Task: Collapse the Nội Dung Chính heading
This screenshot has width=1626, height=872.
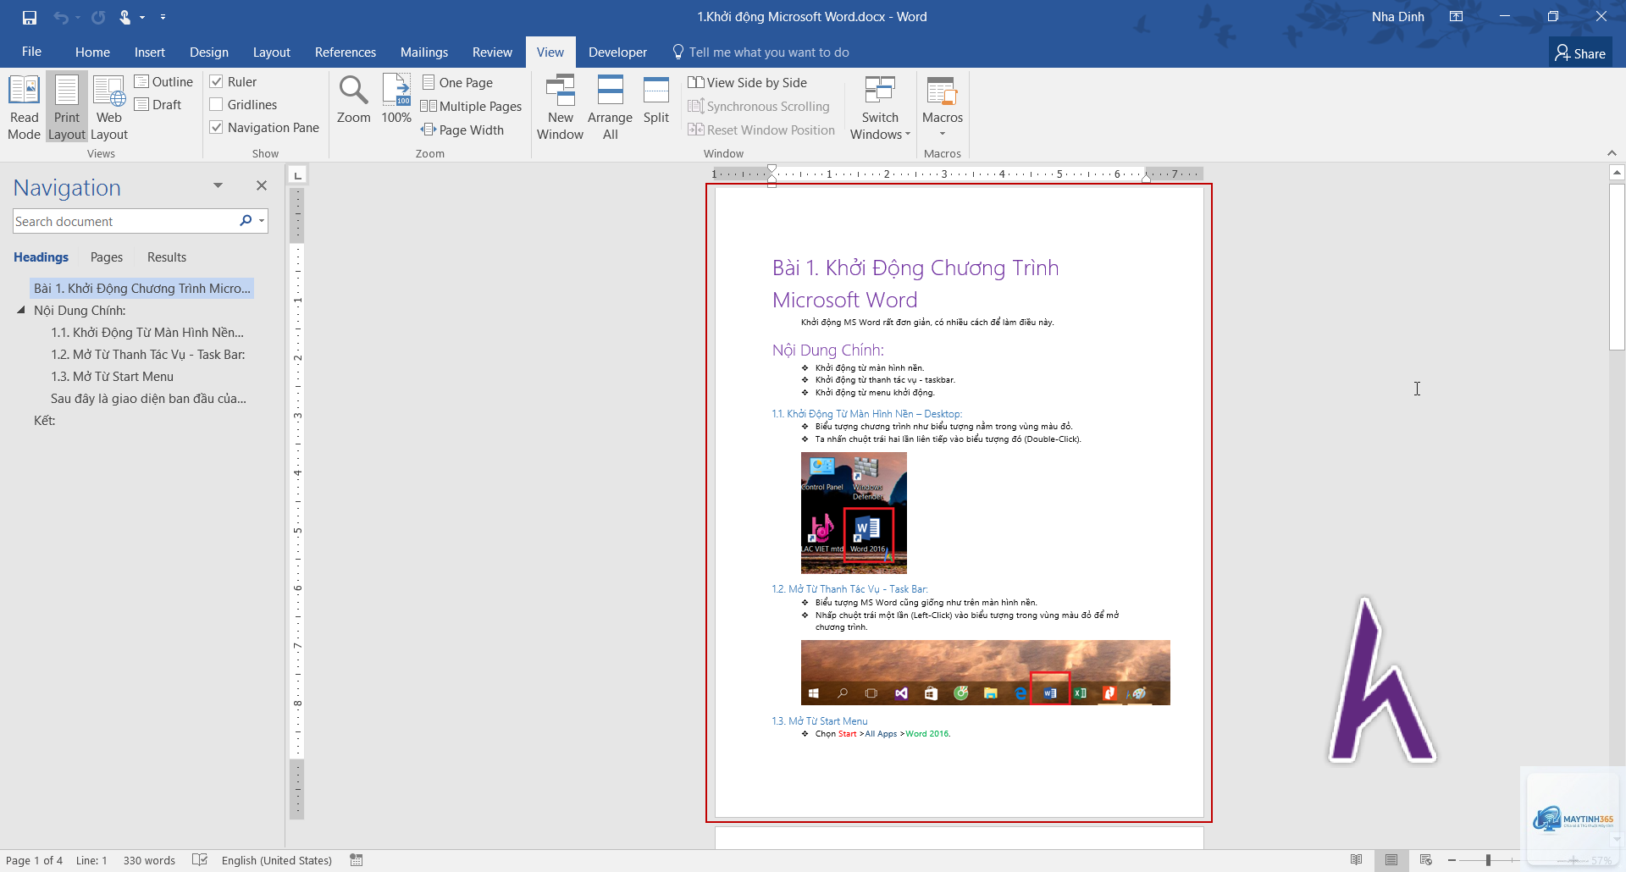Action: pyautogui.click(x=20, y=311)
